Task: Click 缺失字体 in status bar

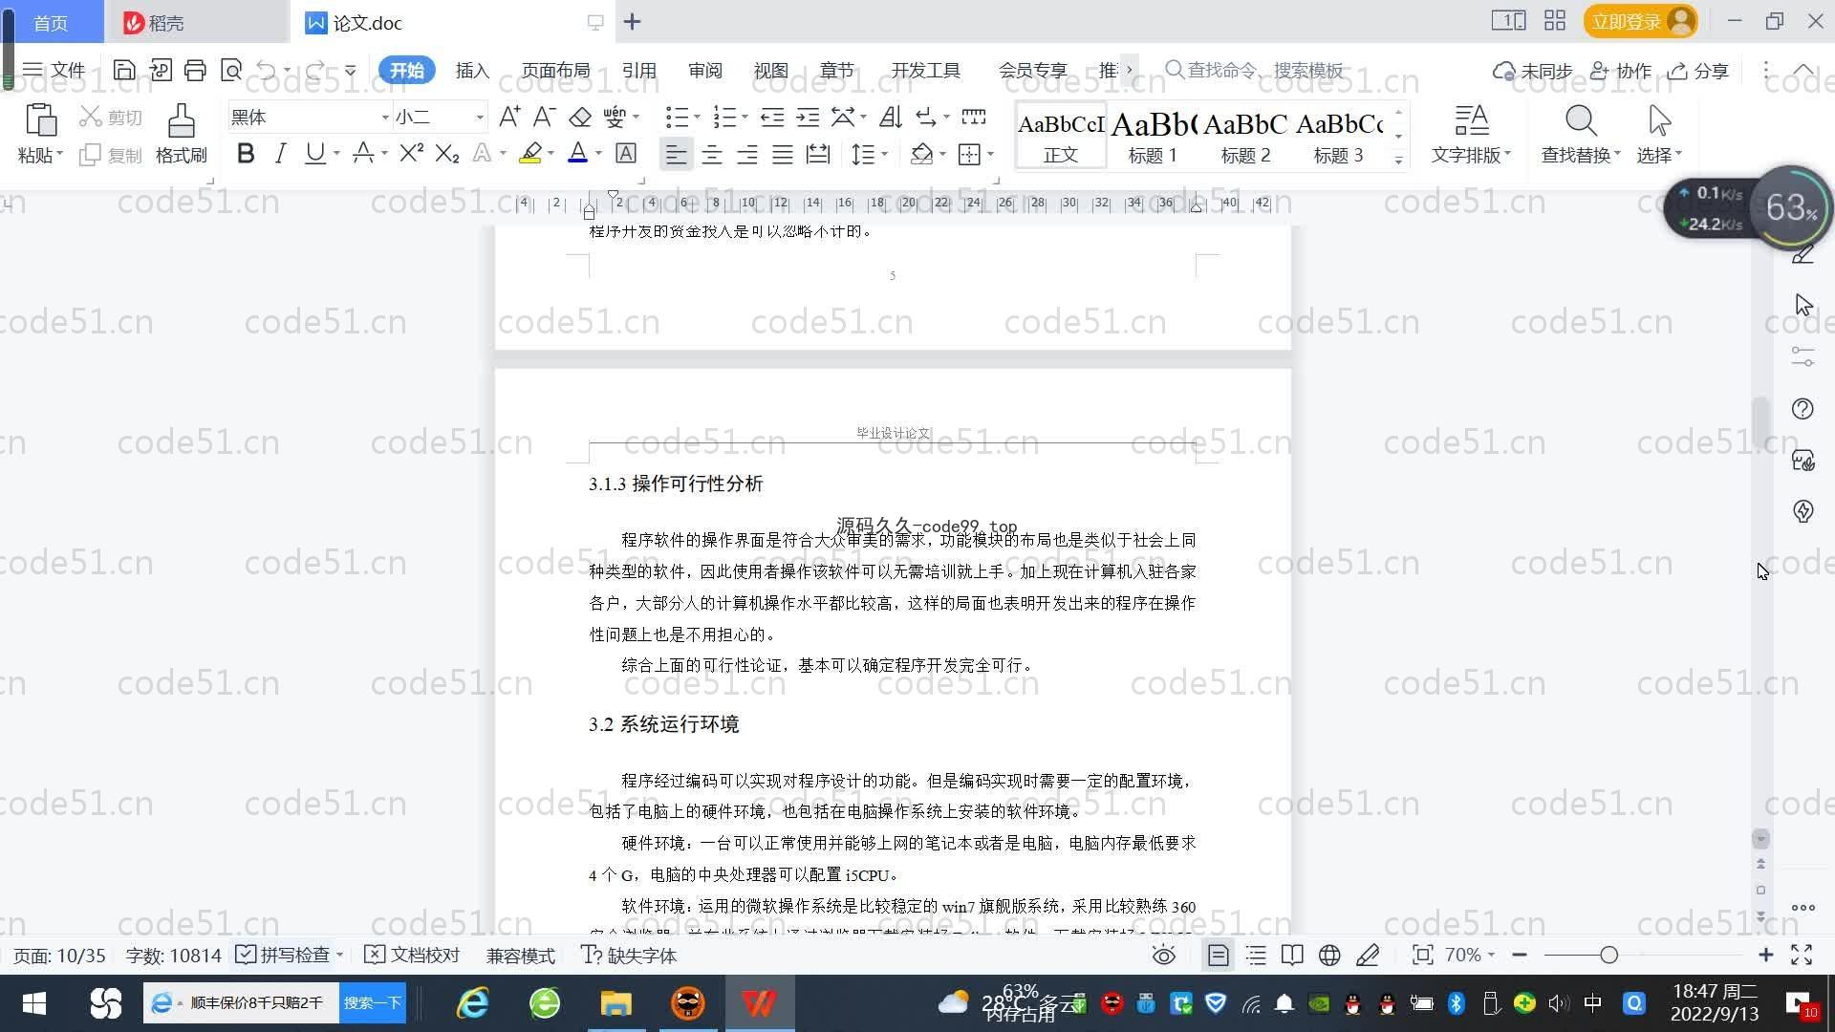Action: click(629, 955)
